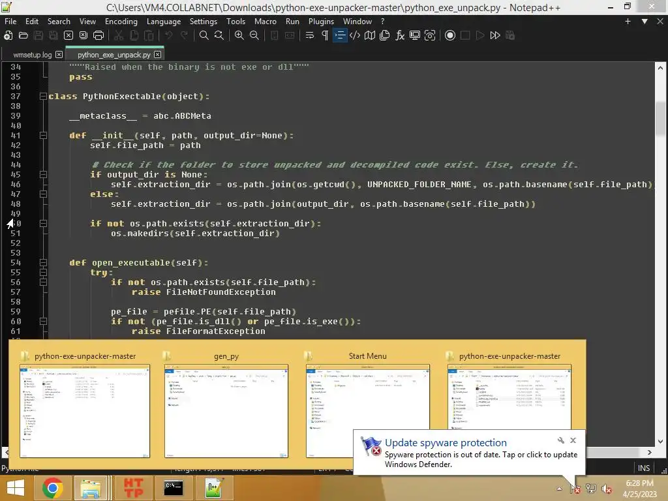This screenshot has height=501, width=668.
Task: Toggle the indent guide button
Action: point(339,35)
